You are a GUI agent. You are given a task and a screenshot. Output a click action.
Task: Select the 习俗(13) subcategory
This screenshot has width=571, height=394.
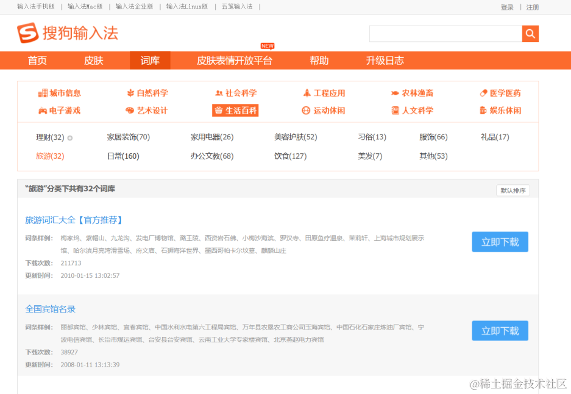tap(372, 137)
